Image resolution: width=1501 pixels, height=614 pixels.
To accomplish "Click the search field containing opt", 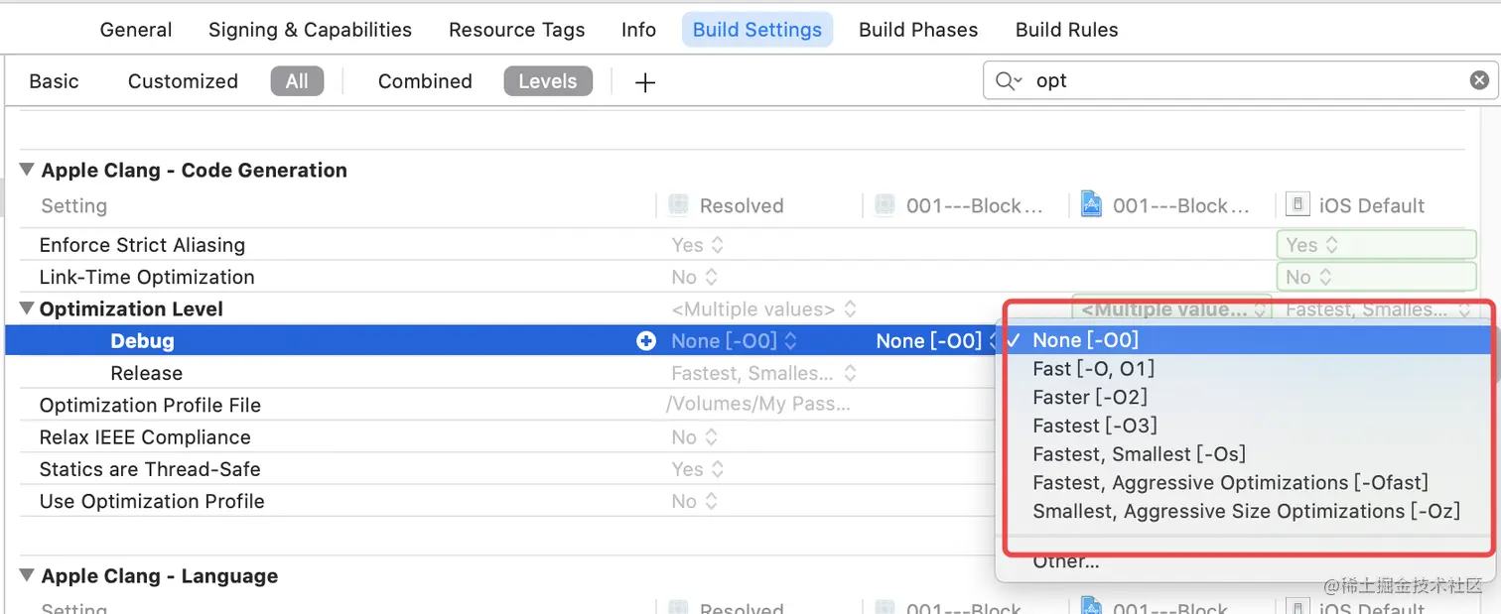I will [x=1239, y=80].
